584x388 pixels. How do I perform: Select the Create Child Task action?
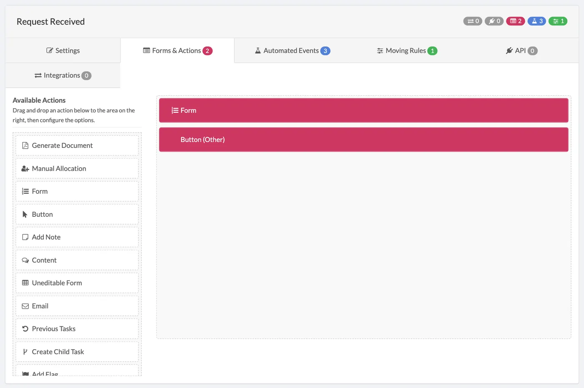pos(77,352)
